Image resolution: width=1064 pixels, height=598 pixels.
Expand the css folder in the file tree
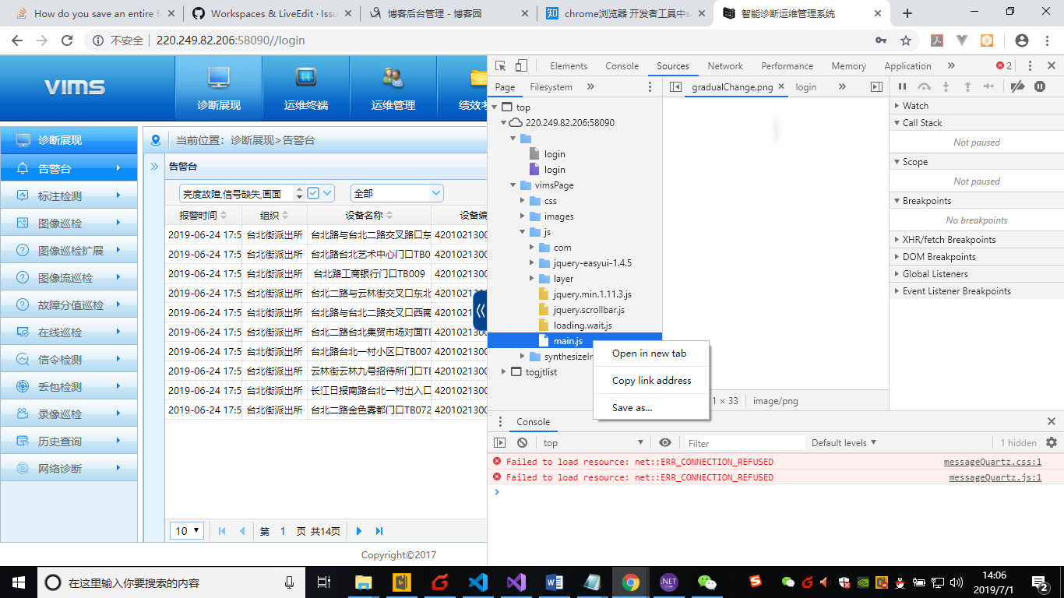coord(523,201)
